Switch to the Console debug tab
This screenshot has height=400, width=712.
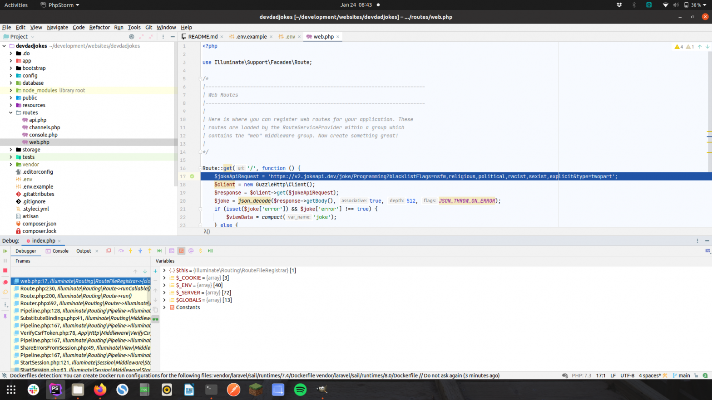click(x=57, y=251)
